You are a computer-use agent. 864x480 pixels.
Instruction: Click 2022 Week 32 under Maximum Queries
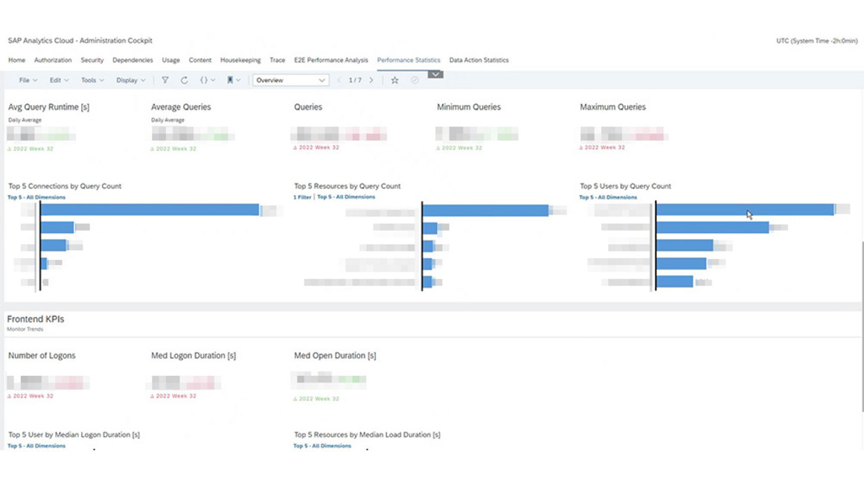point(602,147)
